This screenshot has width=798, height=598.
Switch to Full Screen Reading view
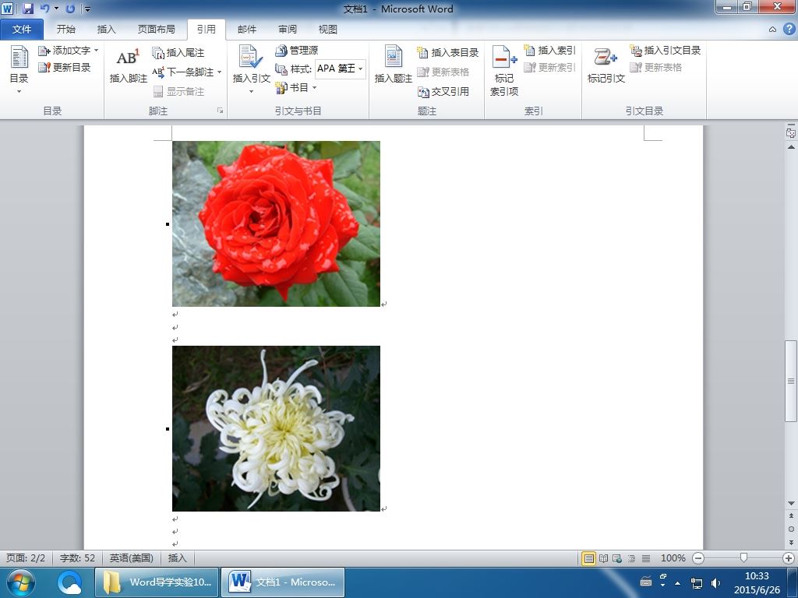[604, 558]
